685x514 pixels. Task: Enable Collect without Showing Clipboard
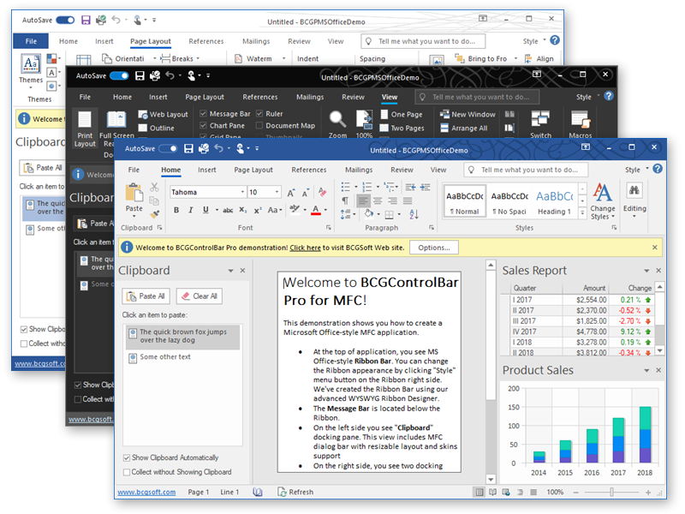pyautogui.click(x=125, y=471)
